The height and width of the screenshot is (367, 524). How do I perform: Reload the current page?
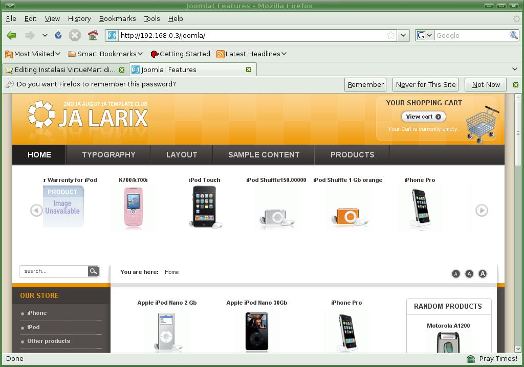[58, 35]
